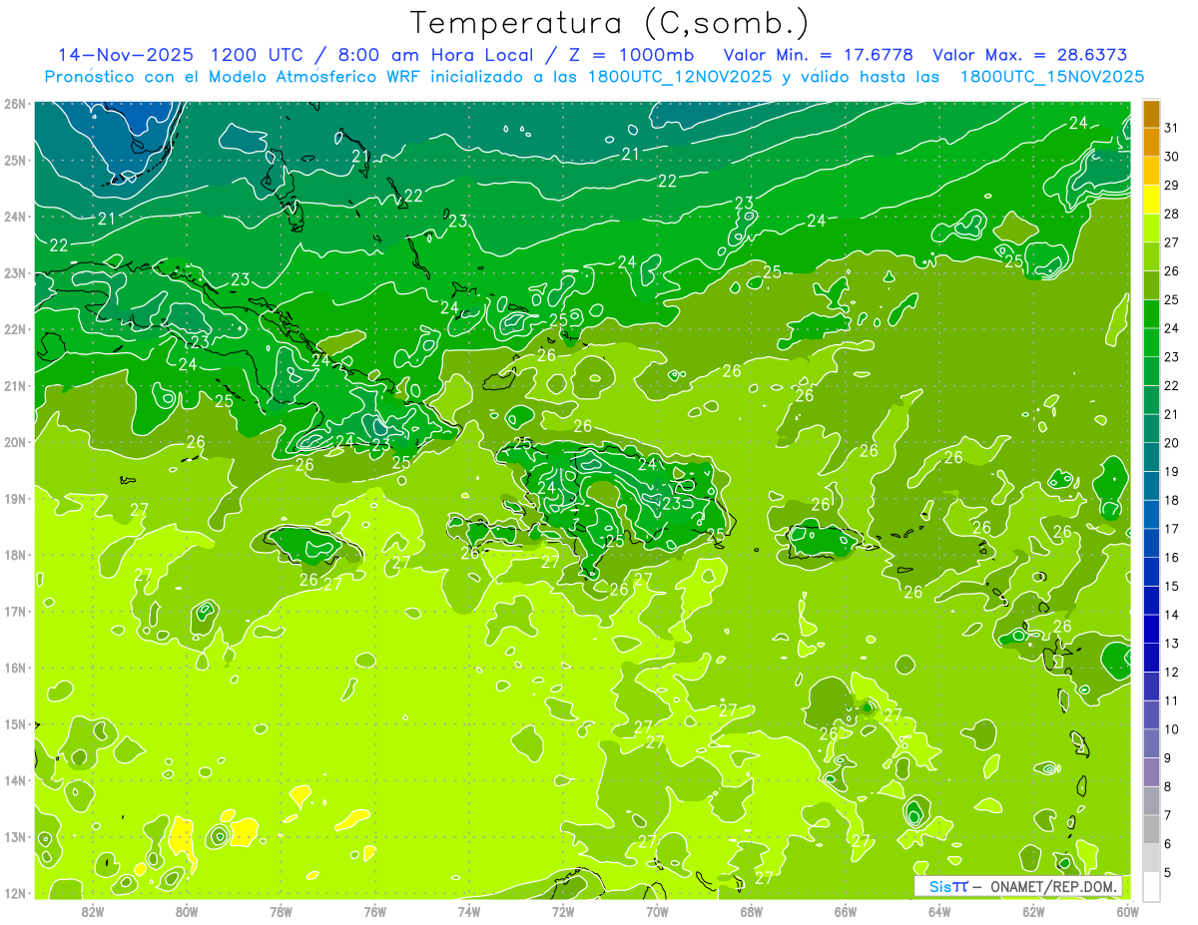Click the '64W' longitude axis label
The width and height of the screenshot is (1198, 925).
pyautogui.click(x=939, y=910)
